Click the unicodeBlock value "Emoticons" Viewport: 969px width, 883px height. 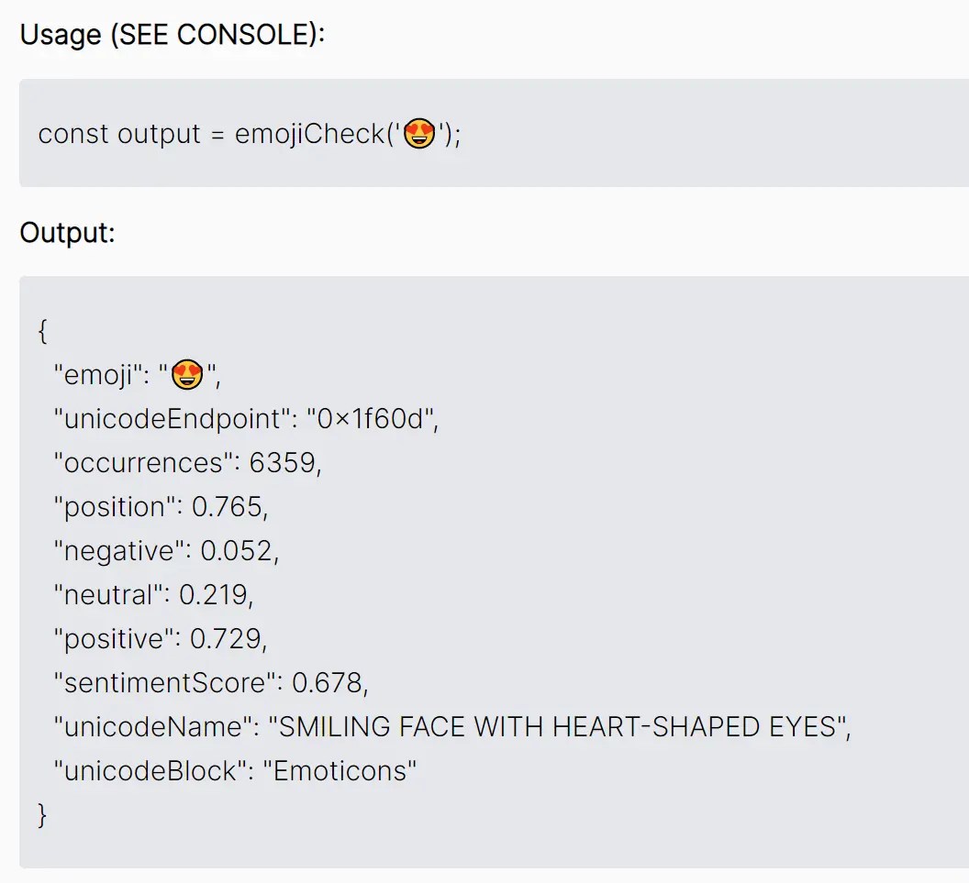coord(340,770)
